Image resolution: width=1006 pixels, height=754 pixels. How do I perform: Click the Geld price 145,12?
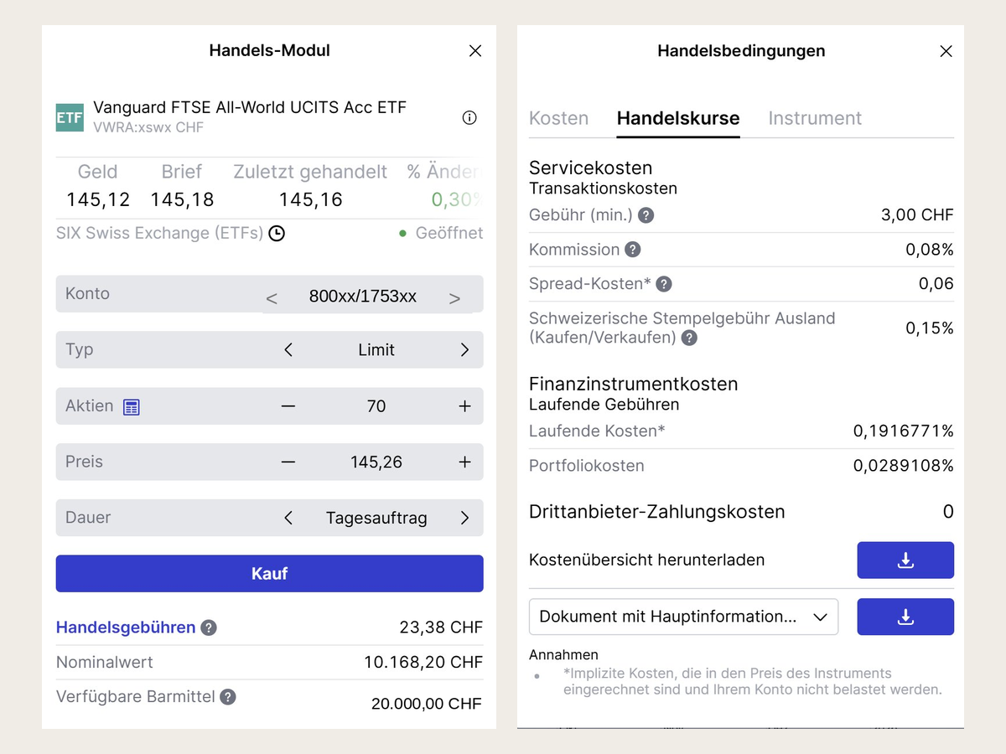click(98, 199)
